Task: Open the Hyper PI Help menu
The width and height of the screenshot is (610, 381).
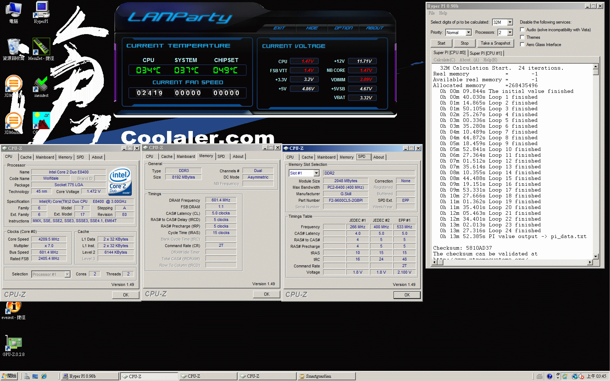Action: click(443, 13)
